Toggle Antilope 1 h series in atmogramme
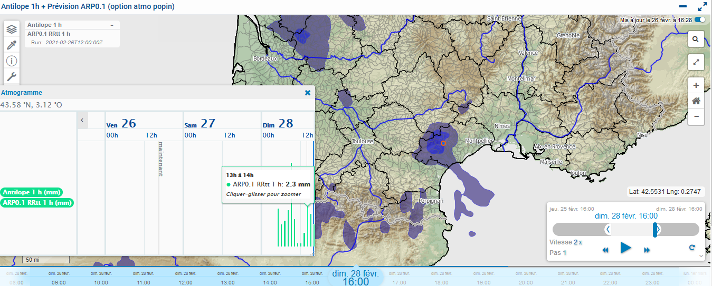Image resolution: width=712 pixels, height=286 pixels. click(x=31, y=192)
